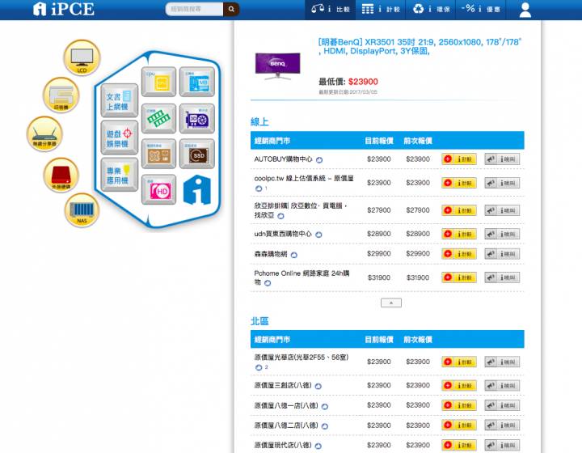Click the like icon beside udn買東西購物中心

click(x=318, y=235)
